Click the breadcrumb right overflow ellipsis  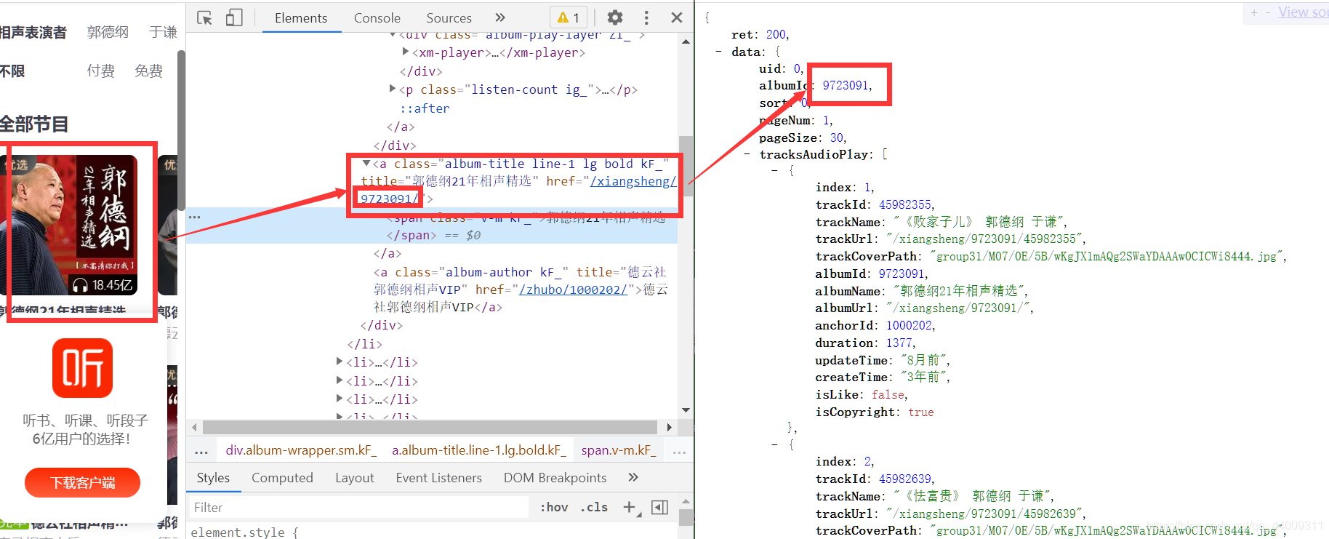679,451
